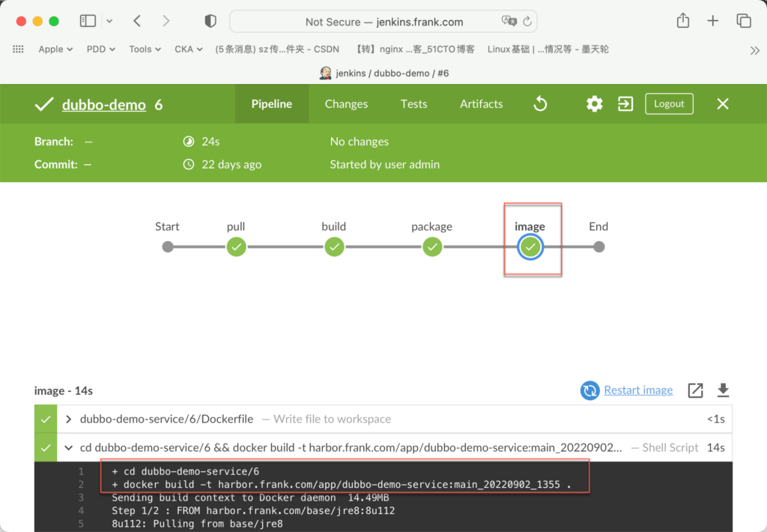Select the image stage node
Viewport: 767px width, 532px height.
click(x=530, y=247)
